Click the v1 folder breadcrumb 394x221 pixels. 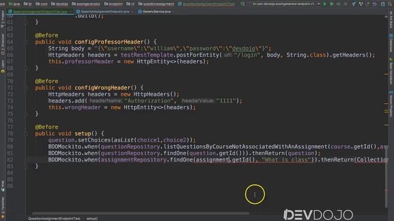click(x=131, y=4)
